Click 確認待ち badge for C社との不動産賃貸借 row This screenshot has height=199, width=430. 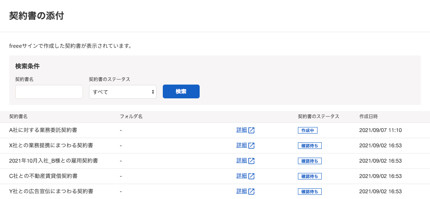pyautogui.click(x=310, y=176)
